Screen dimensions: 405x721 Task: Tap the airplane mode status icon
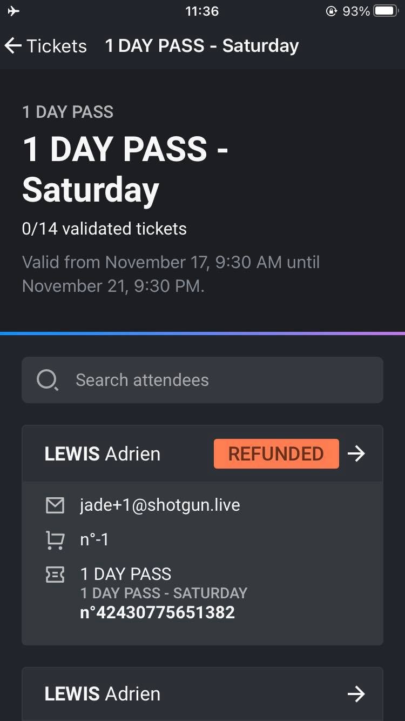[x=14, y=11]
